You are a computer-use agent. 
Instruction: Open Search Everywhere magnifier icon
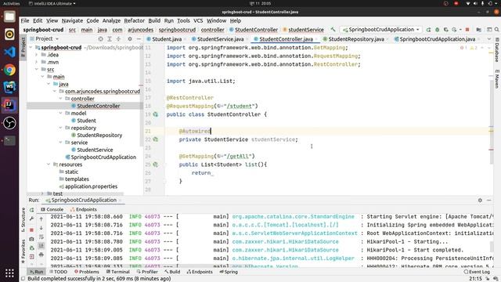496,30
